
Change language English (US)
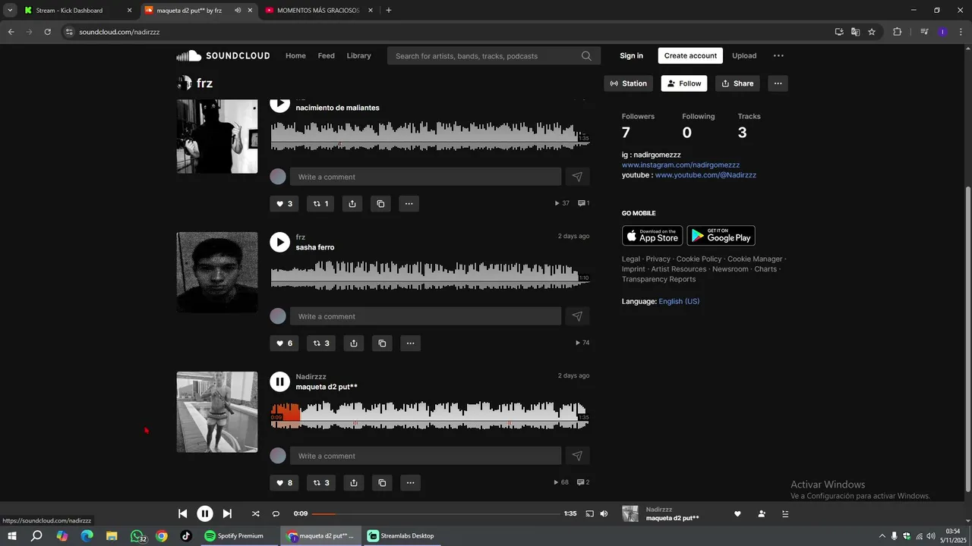679,301
